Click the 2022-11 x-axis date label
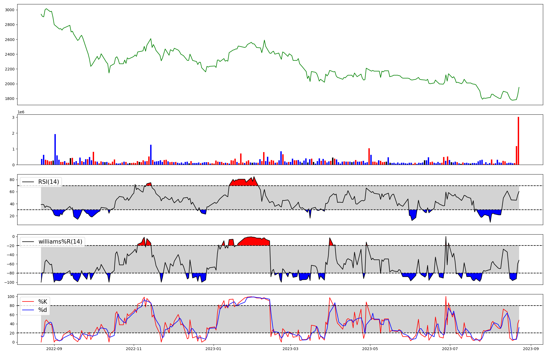 click(134, 349)
